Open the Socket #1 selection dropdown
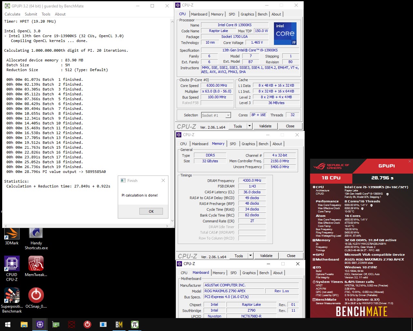Image resolution: width=413 pixels, height=331 pixels. (x=216, y=115)
